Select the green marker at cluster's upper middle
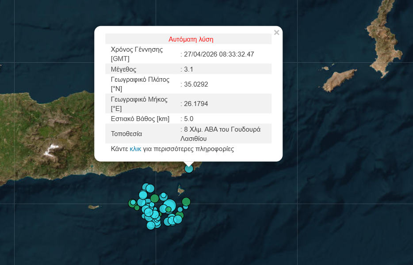Image resolution: width=413 pixels, height=265 pixels. tap(154, 198)
